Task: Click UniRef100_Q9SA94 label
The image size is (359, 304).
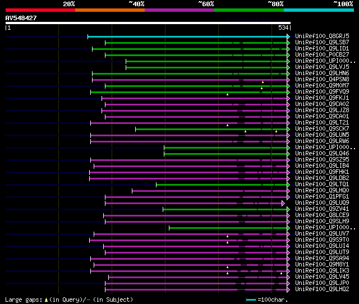Action: 322,259
